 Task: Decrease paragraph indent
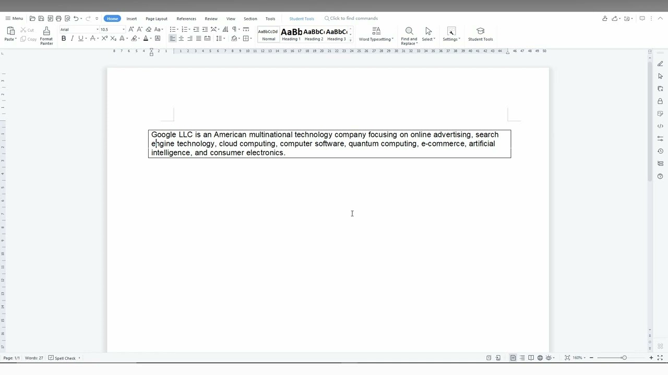coord(196,29)
